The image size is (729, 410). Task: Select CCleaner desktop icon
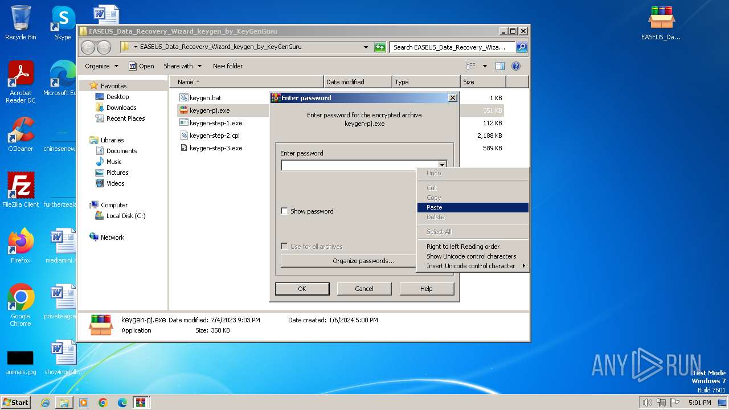21,134
